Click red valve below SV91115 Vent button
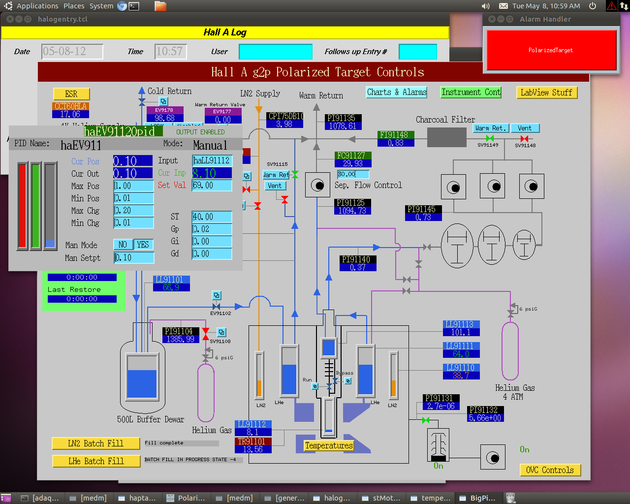 (284, 199)
